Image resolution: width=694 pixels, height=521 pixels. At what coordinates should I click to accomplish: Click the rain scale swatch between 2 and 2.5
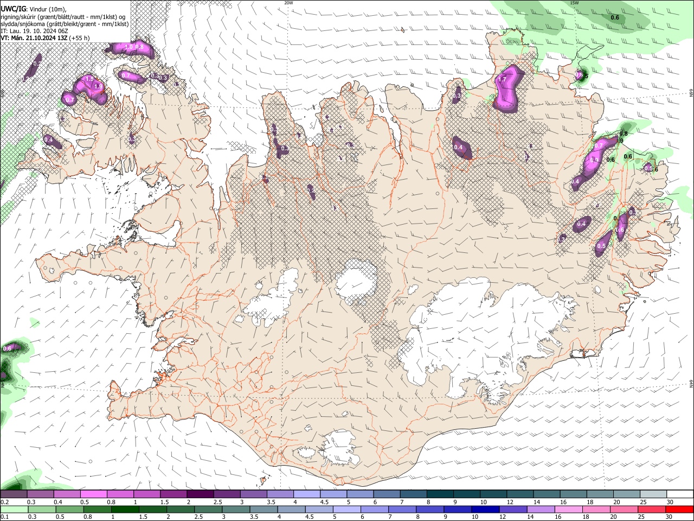[180, 509]
